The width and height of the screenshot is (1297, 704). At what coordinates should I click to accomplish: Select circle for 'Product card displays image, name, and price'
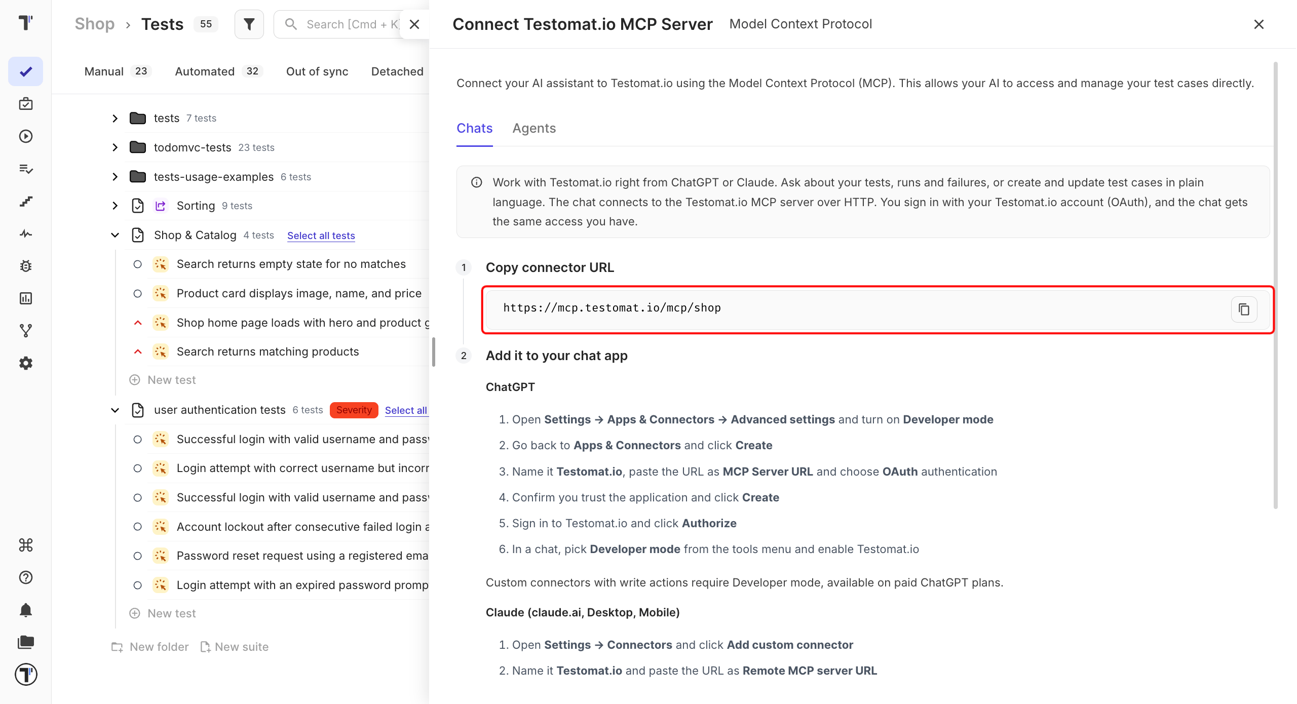point(137,294)
